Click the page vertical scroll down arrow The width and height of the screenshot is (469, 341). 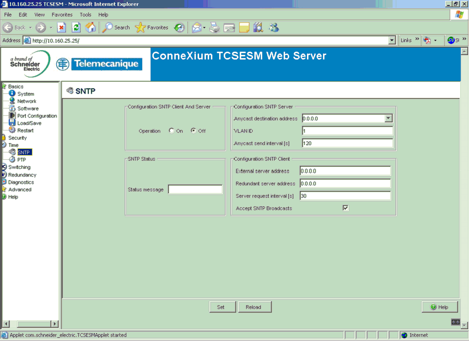(x=464, y=325)
